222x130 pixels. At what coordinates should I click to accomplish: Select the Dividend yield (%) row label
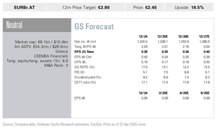[x=88, y=77]
